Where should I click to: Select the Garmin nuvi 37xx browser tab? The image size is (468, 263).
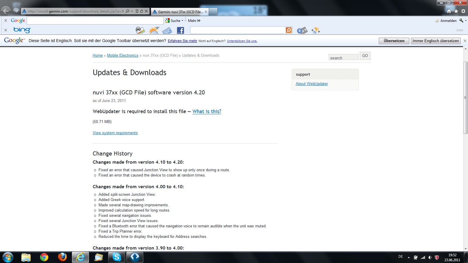180,12
